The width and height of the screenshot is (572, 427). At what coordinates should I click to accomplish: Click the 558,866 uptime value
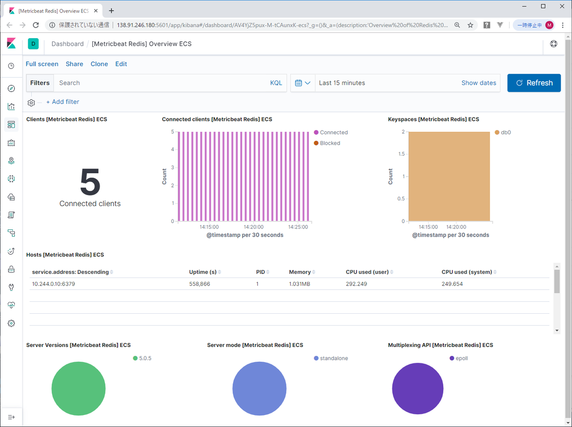click(200, 284)
